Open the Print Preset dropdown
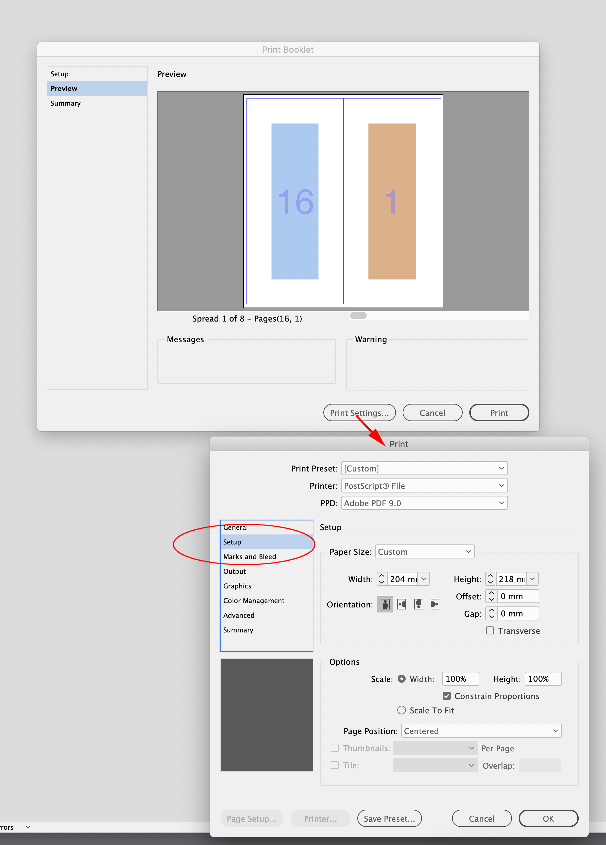 pos(424,468)
